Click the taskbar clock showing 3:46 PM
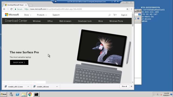This screenshot has width=173, height=97. tap(167, 94)
